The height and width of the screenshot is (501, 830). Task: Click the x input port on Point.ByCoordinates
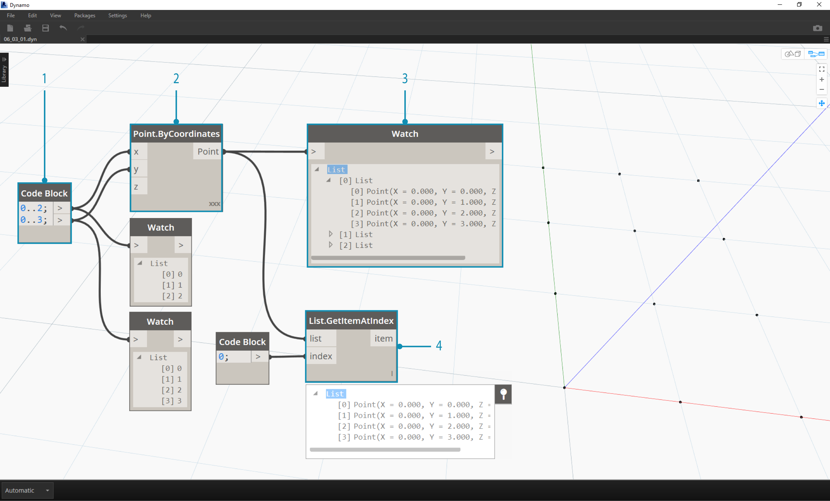[x=139, y=152]
